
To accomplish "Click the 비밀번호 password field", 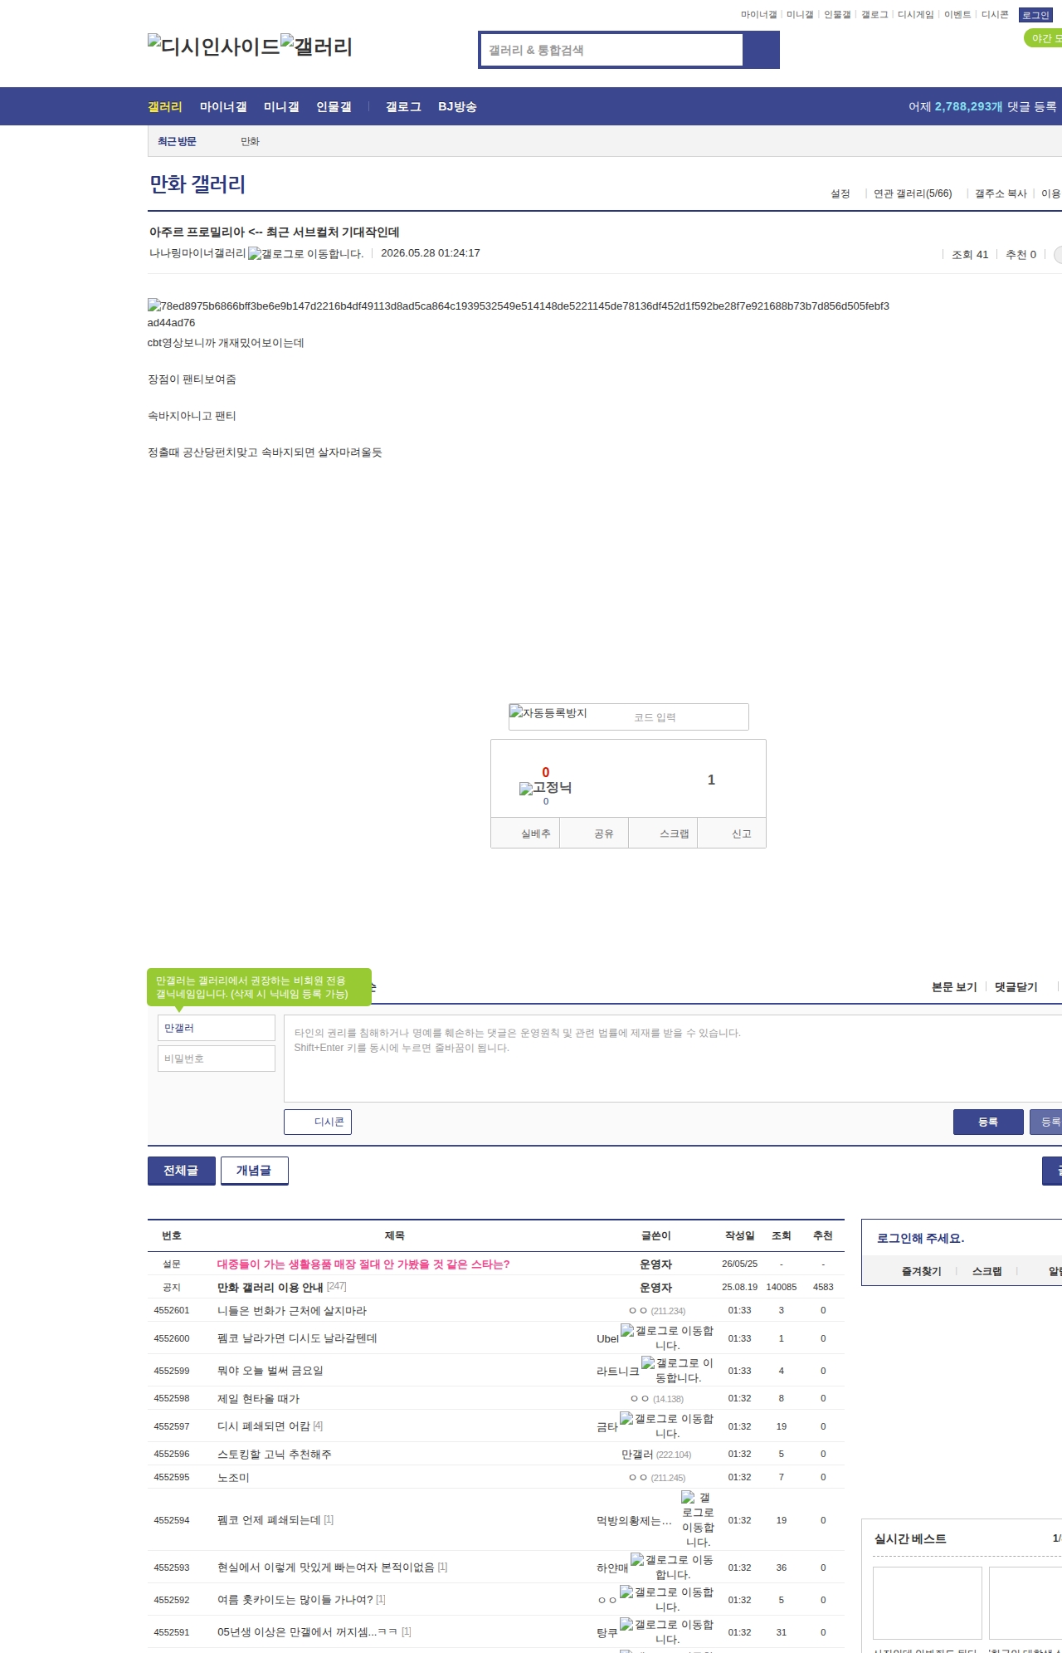I will tap(217, 1059).
